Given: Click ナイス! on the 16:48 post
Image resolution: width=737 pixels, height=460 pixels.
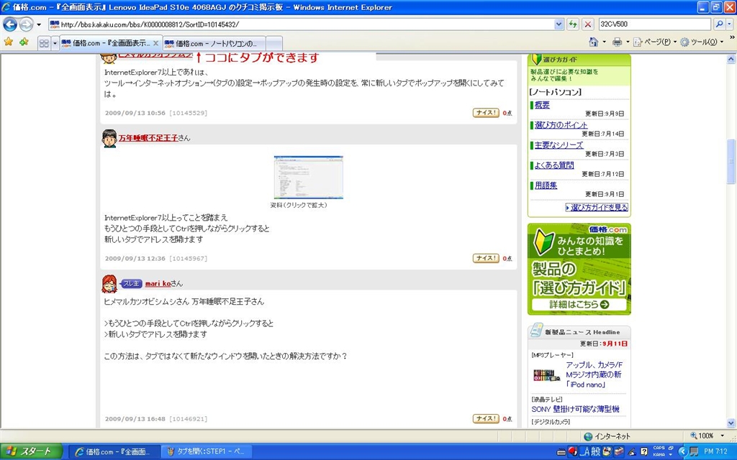Looking at the screenshot, I should pyautogui.click(x=486, y=418).
